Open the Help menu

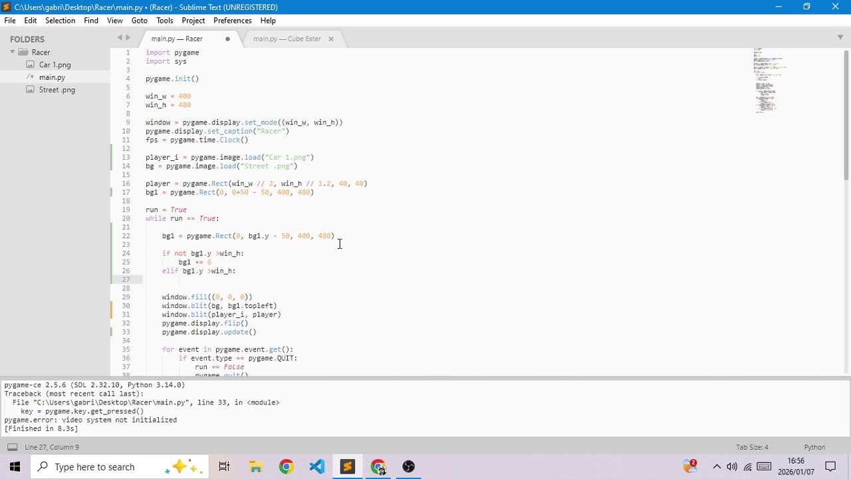[x=268, y=21]
